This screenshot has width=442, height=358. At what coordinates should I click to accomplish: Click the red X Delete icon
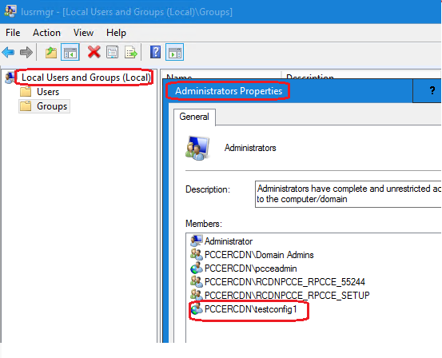[x=94, y=52]
